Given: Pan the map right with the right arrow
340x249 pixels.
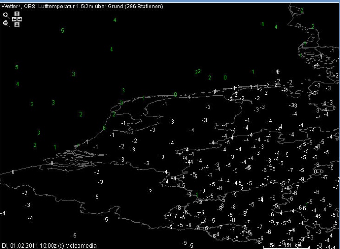Looking at the screenshot, I should 20,19.
